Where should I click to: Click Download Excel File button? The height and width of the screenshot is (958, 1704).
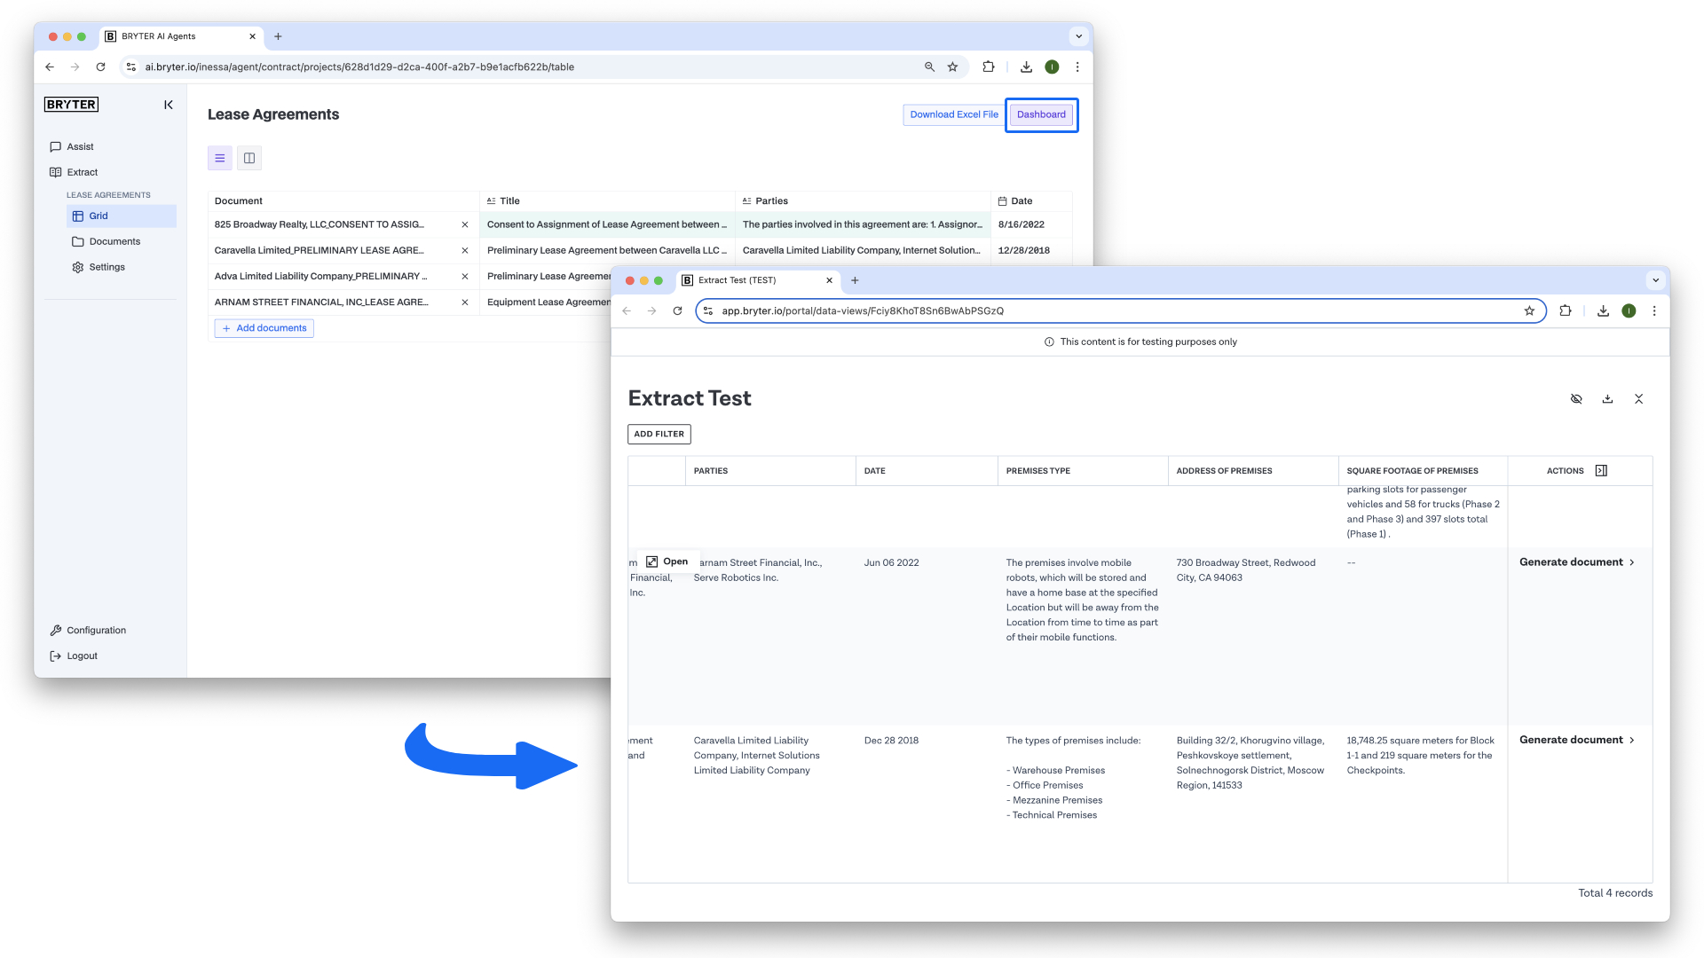point(954,114)
